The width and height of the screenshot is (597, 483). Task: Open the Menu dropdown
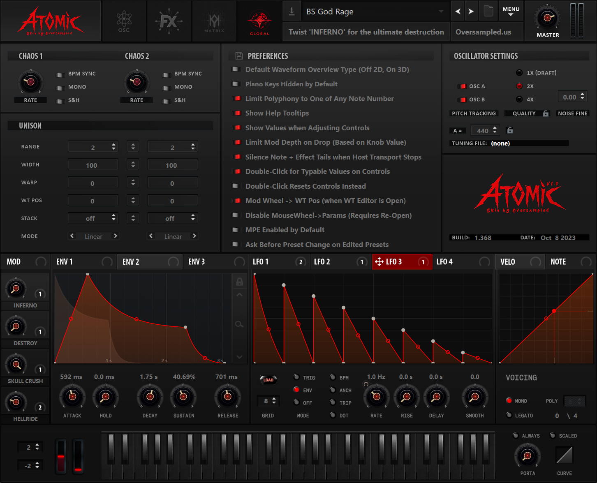pyautogui.click(x=511, y=11)
